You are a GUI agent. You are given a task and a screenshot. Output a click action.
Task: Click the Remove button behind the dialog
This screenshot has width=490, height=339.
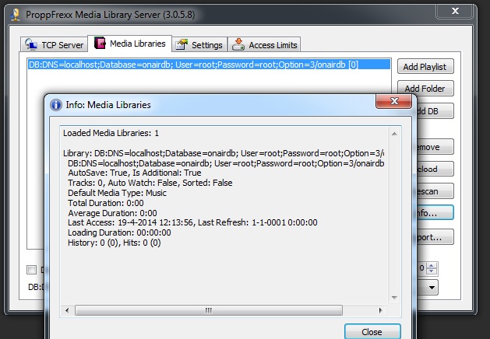coord(435,147)
